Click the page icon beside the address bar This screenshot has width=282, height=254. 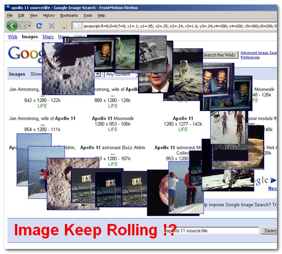pyautogui.click(x=77, y=26)
